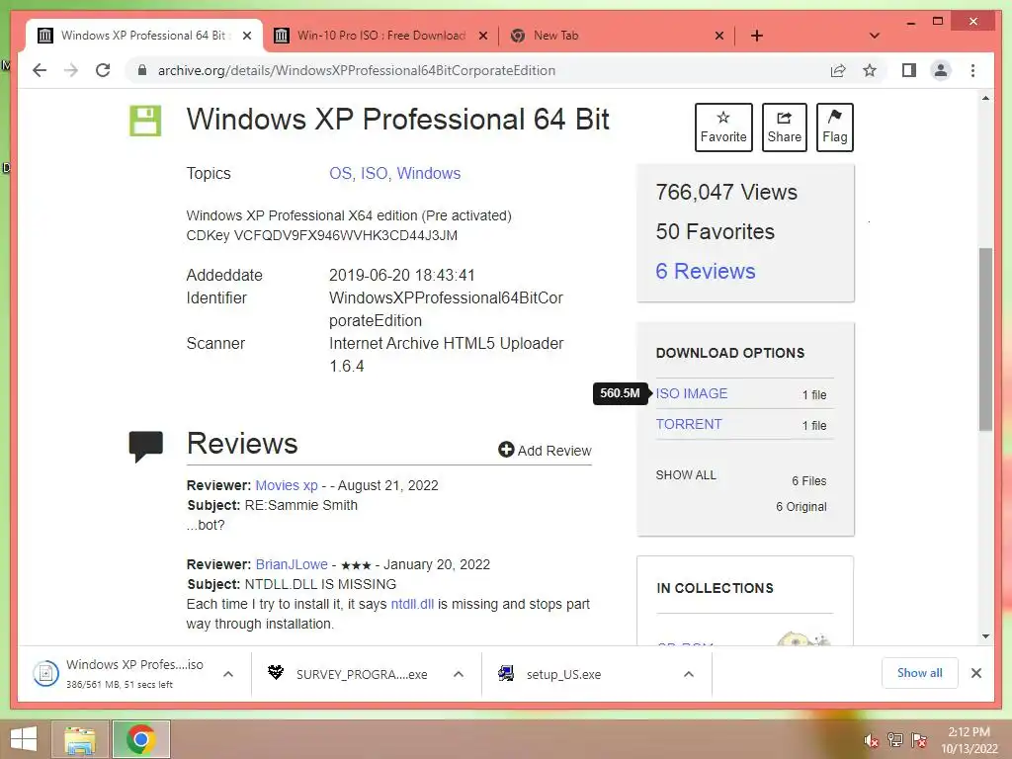Click the 6 Original files count

(x=801, y=507)
